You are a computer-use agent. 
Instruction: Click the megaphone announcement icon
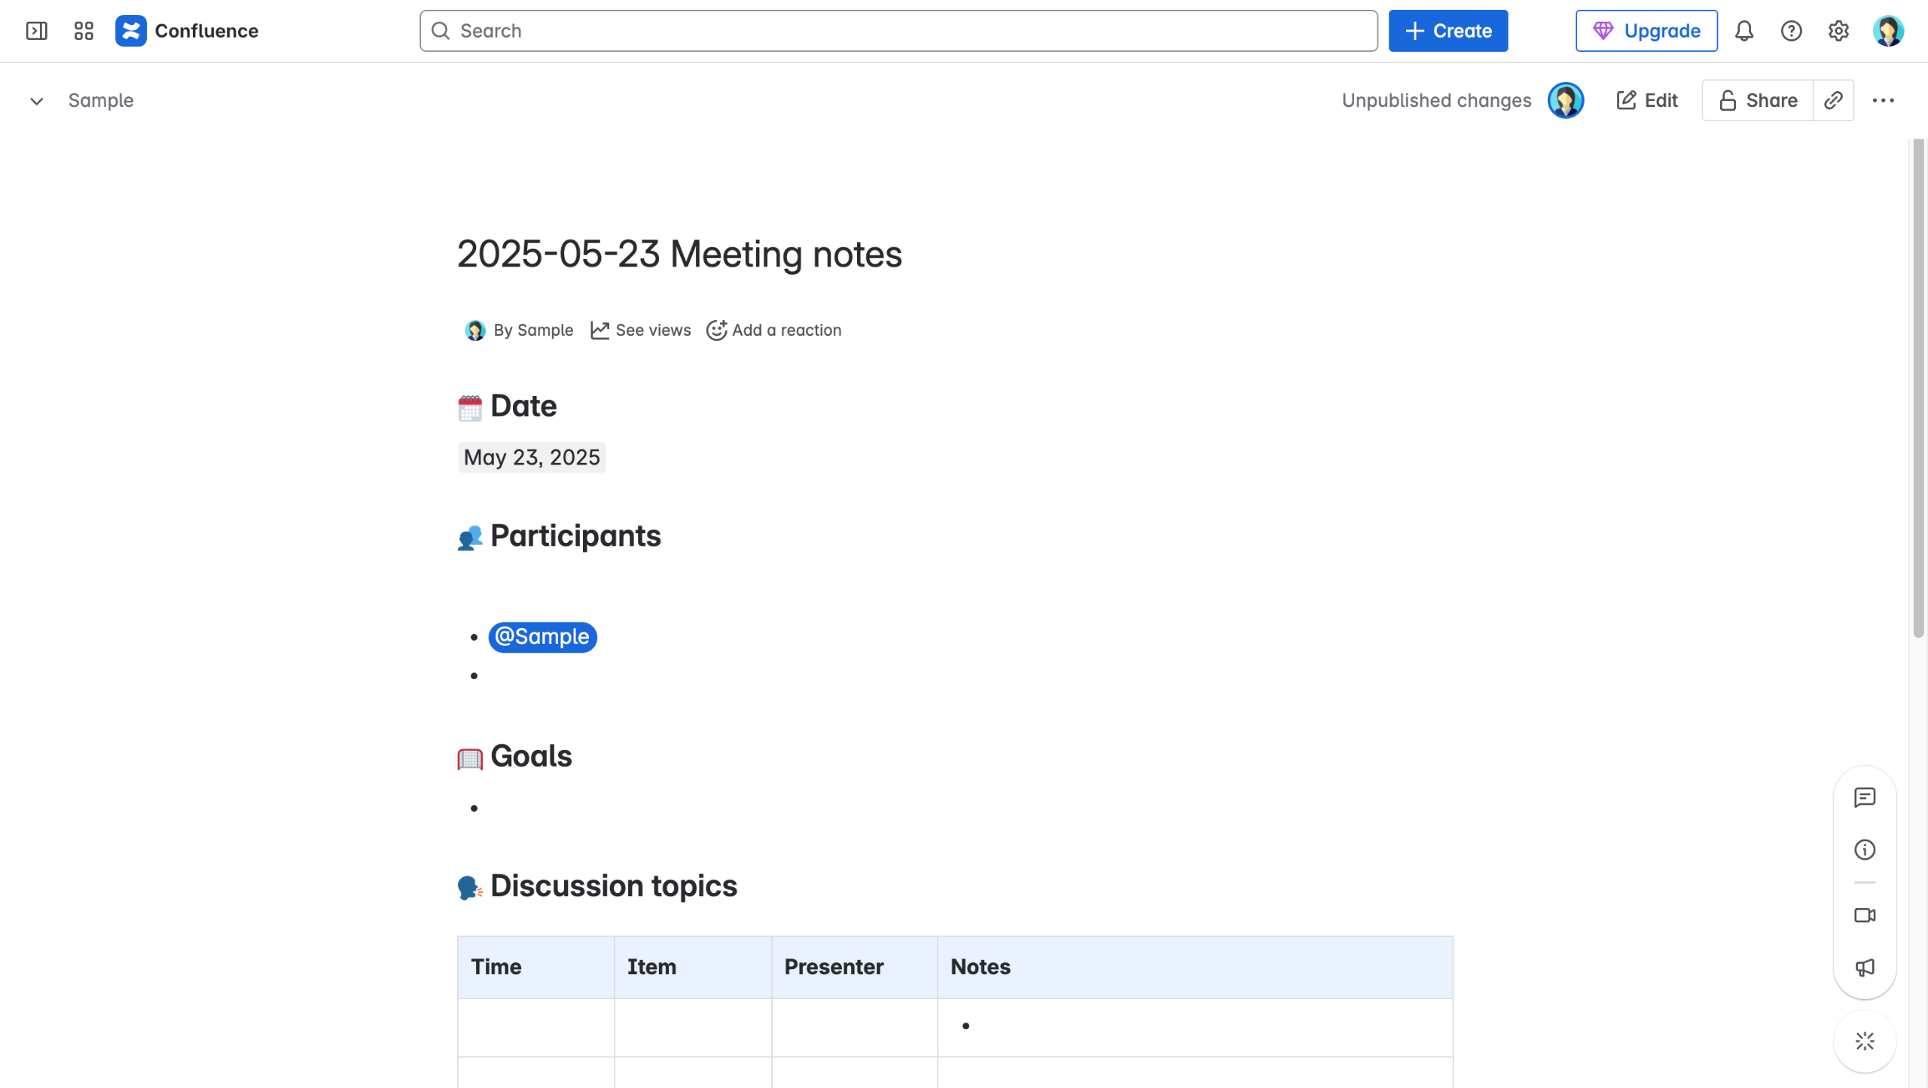pyautogui.click(x=1864, y=968)
